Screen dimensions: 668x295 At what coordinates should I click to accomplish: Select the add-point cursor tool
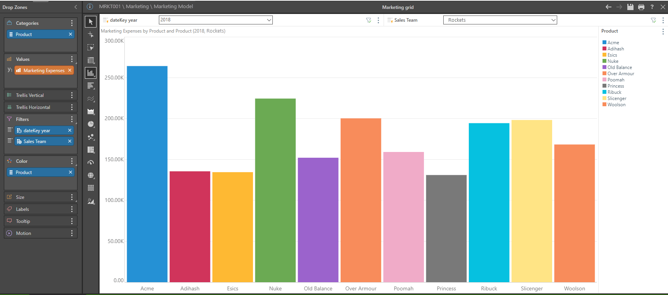coord(91,35)
